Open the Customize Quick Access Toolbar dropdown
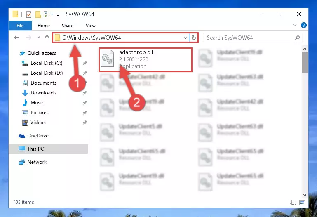The image size is (317, 217). pos(58,14)
